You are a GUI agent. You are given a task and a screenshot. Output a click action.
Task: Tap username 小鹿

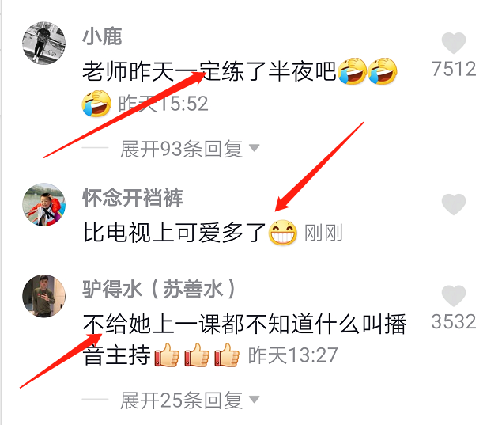coord(102,36)
